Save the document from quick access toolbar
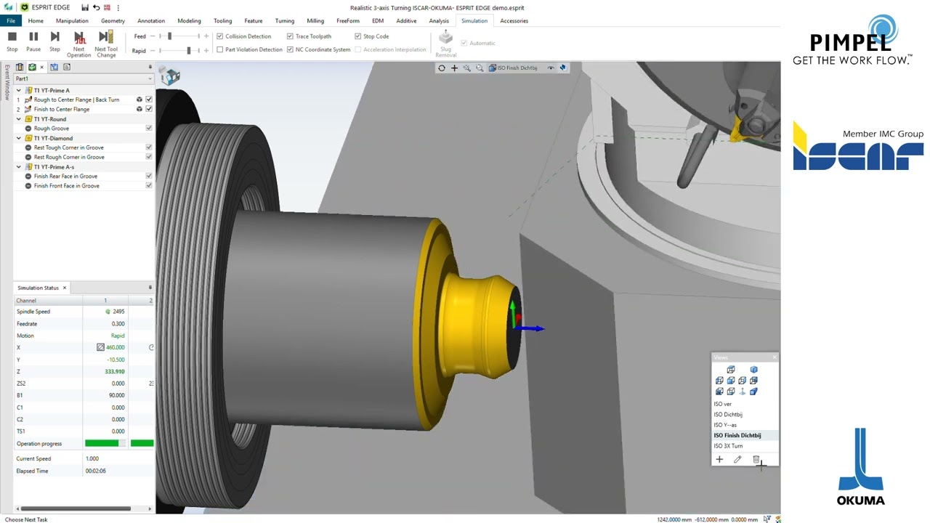 point(85,7)
